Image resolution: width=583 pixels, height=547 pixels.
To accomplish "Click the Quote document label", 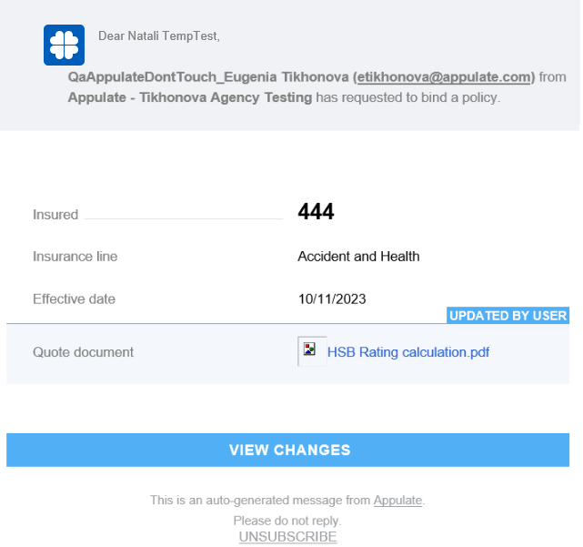I will pyautogui.click(x=83, y=352).
